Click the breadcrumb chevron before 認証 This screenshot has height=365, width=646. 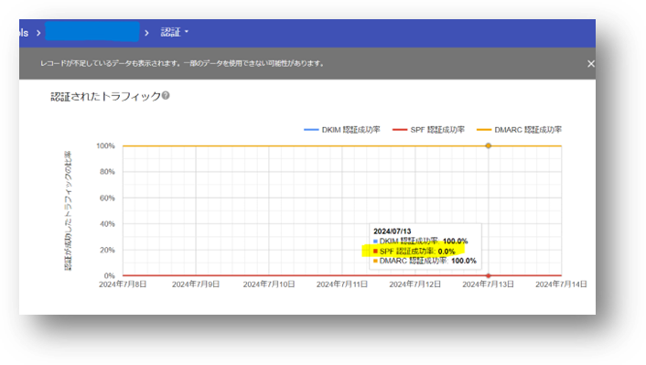(x=146, y=33)
